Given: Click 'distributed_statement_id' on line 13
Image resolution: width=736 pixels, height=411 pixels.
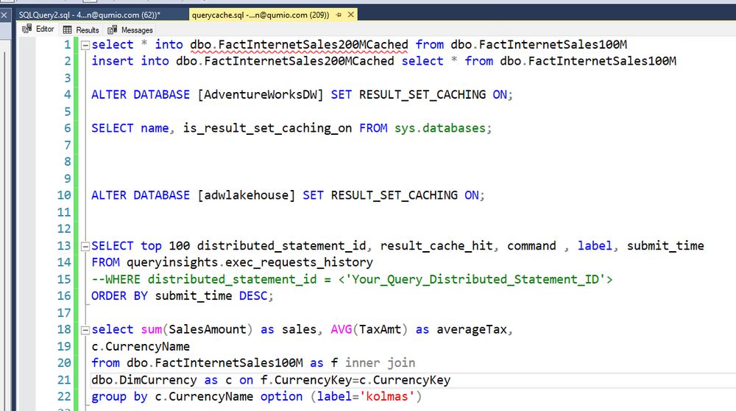Looking at the screenshot, I should [282, 246].
